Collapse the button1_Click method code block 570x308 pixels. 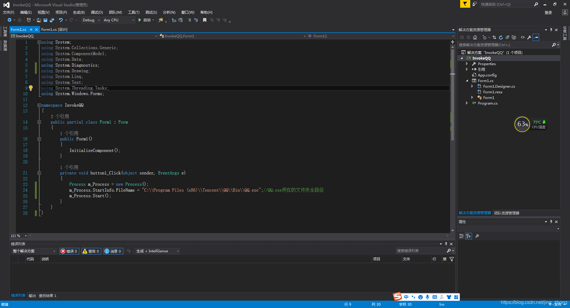[x=39, y=173]
